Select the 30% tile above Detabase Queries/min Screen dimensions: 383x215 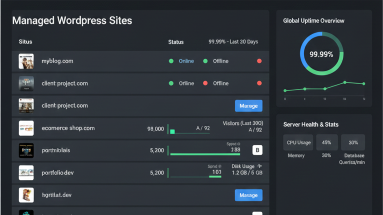point(353,142)
